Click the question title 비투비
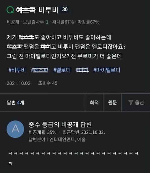This screenshot has height=173, width=150. pos(48,10)
